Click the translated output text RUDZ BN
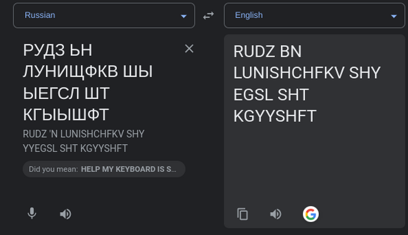The image size is (408, 235). (x=267, y=52)
